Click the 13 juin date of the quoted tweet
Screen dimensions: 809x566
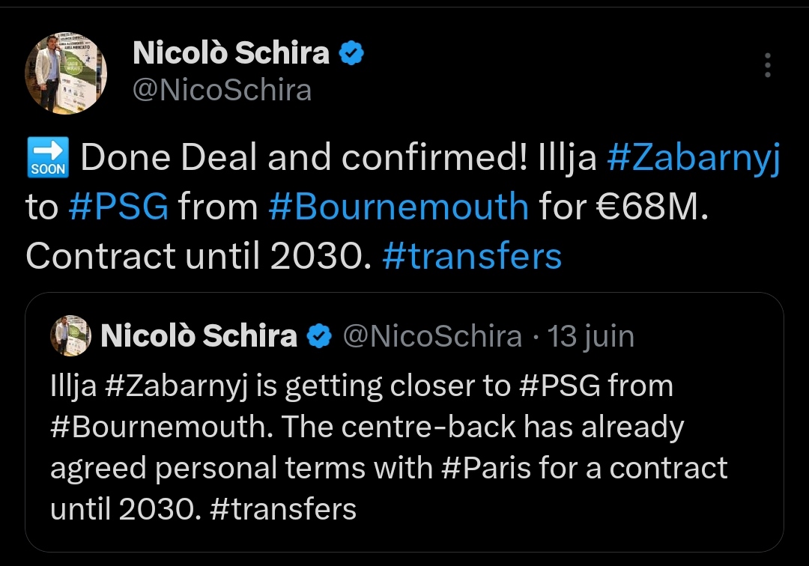[591, 337]
